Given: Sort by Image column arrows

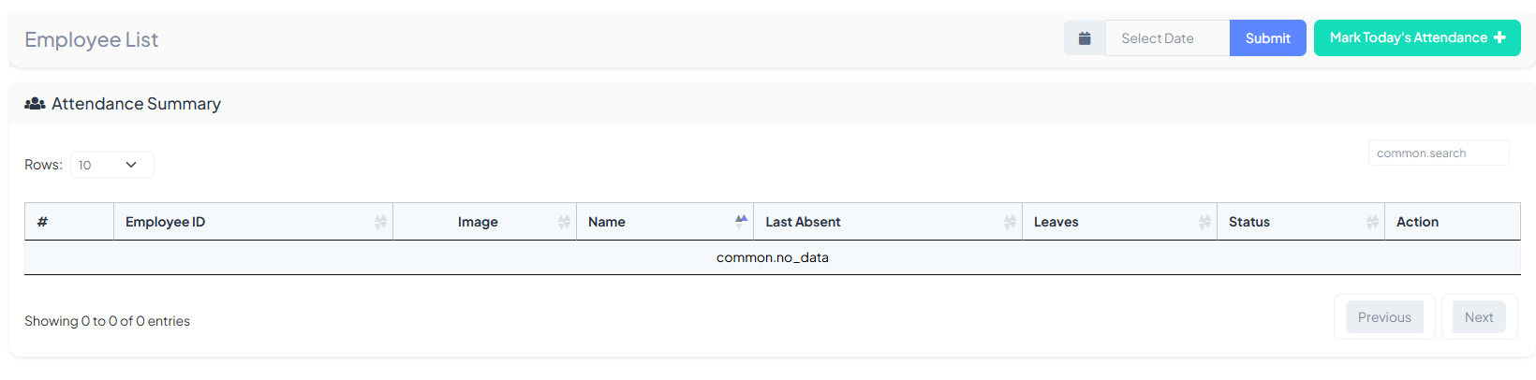Looking at the screenshot, I should pos(564,222).
